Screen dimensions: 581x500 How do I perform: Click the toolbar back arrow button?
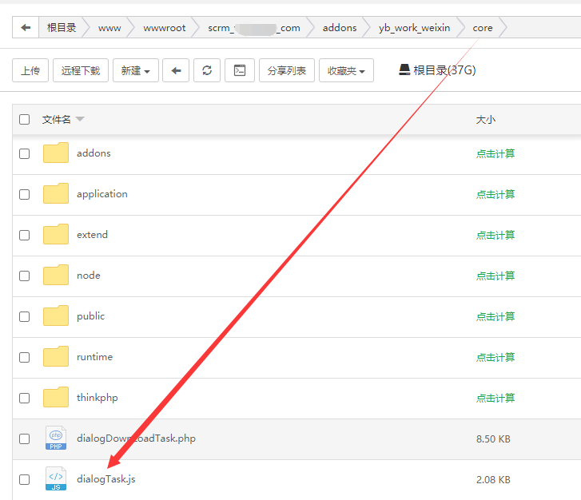[176, 70]
